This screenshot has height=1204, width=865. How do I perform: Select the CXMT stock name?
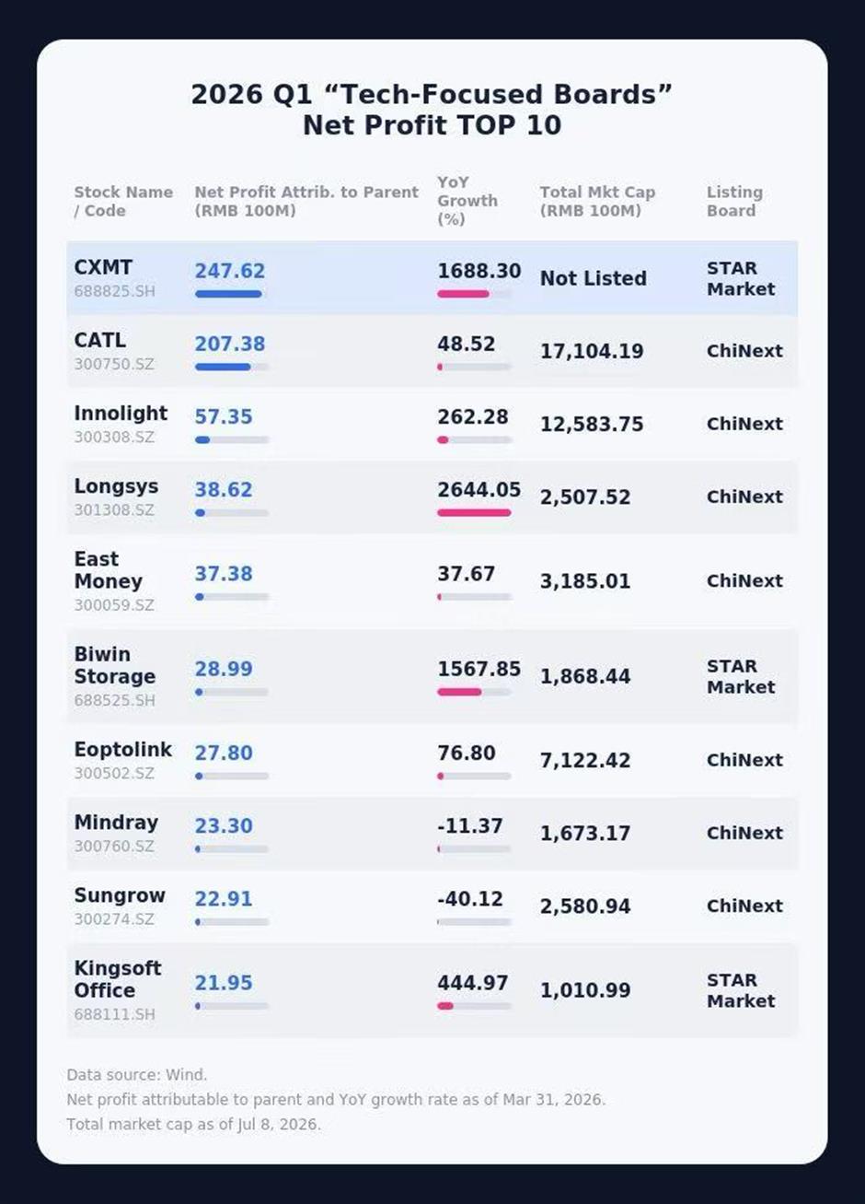pyautogui.click(x=103, y=268)
